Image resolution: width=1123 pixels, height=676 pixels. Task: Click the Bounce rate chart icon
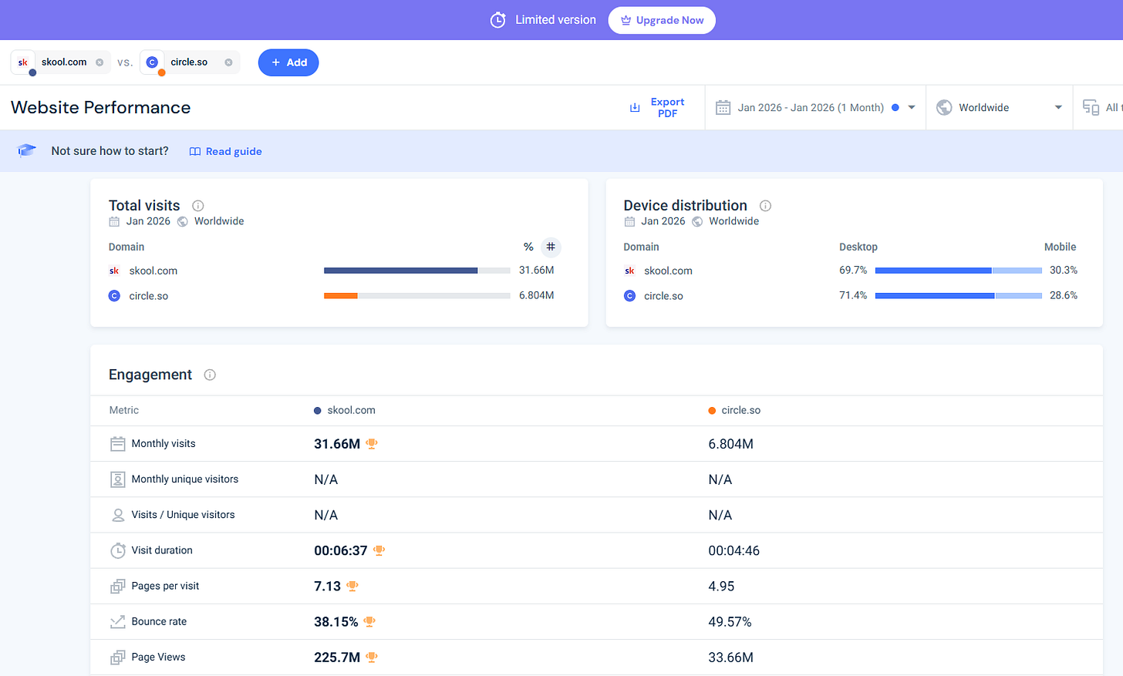coord(117,622)
